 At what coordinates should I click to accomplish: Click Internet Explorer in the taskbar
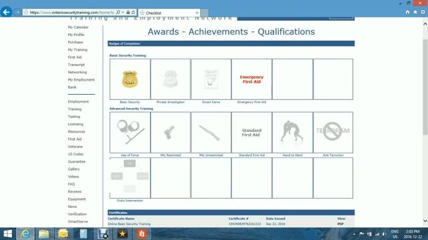click(x=25, y=234)
